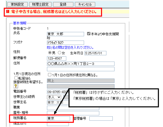The image size is (163, 127).
Task: Click the blue 基本情報 group heading
Action: point(20,23)
